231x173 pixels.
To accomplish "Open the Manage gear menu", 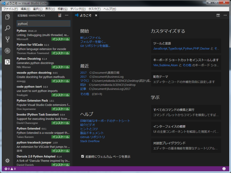I will [x=7, y=160].
